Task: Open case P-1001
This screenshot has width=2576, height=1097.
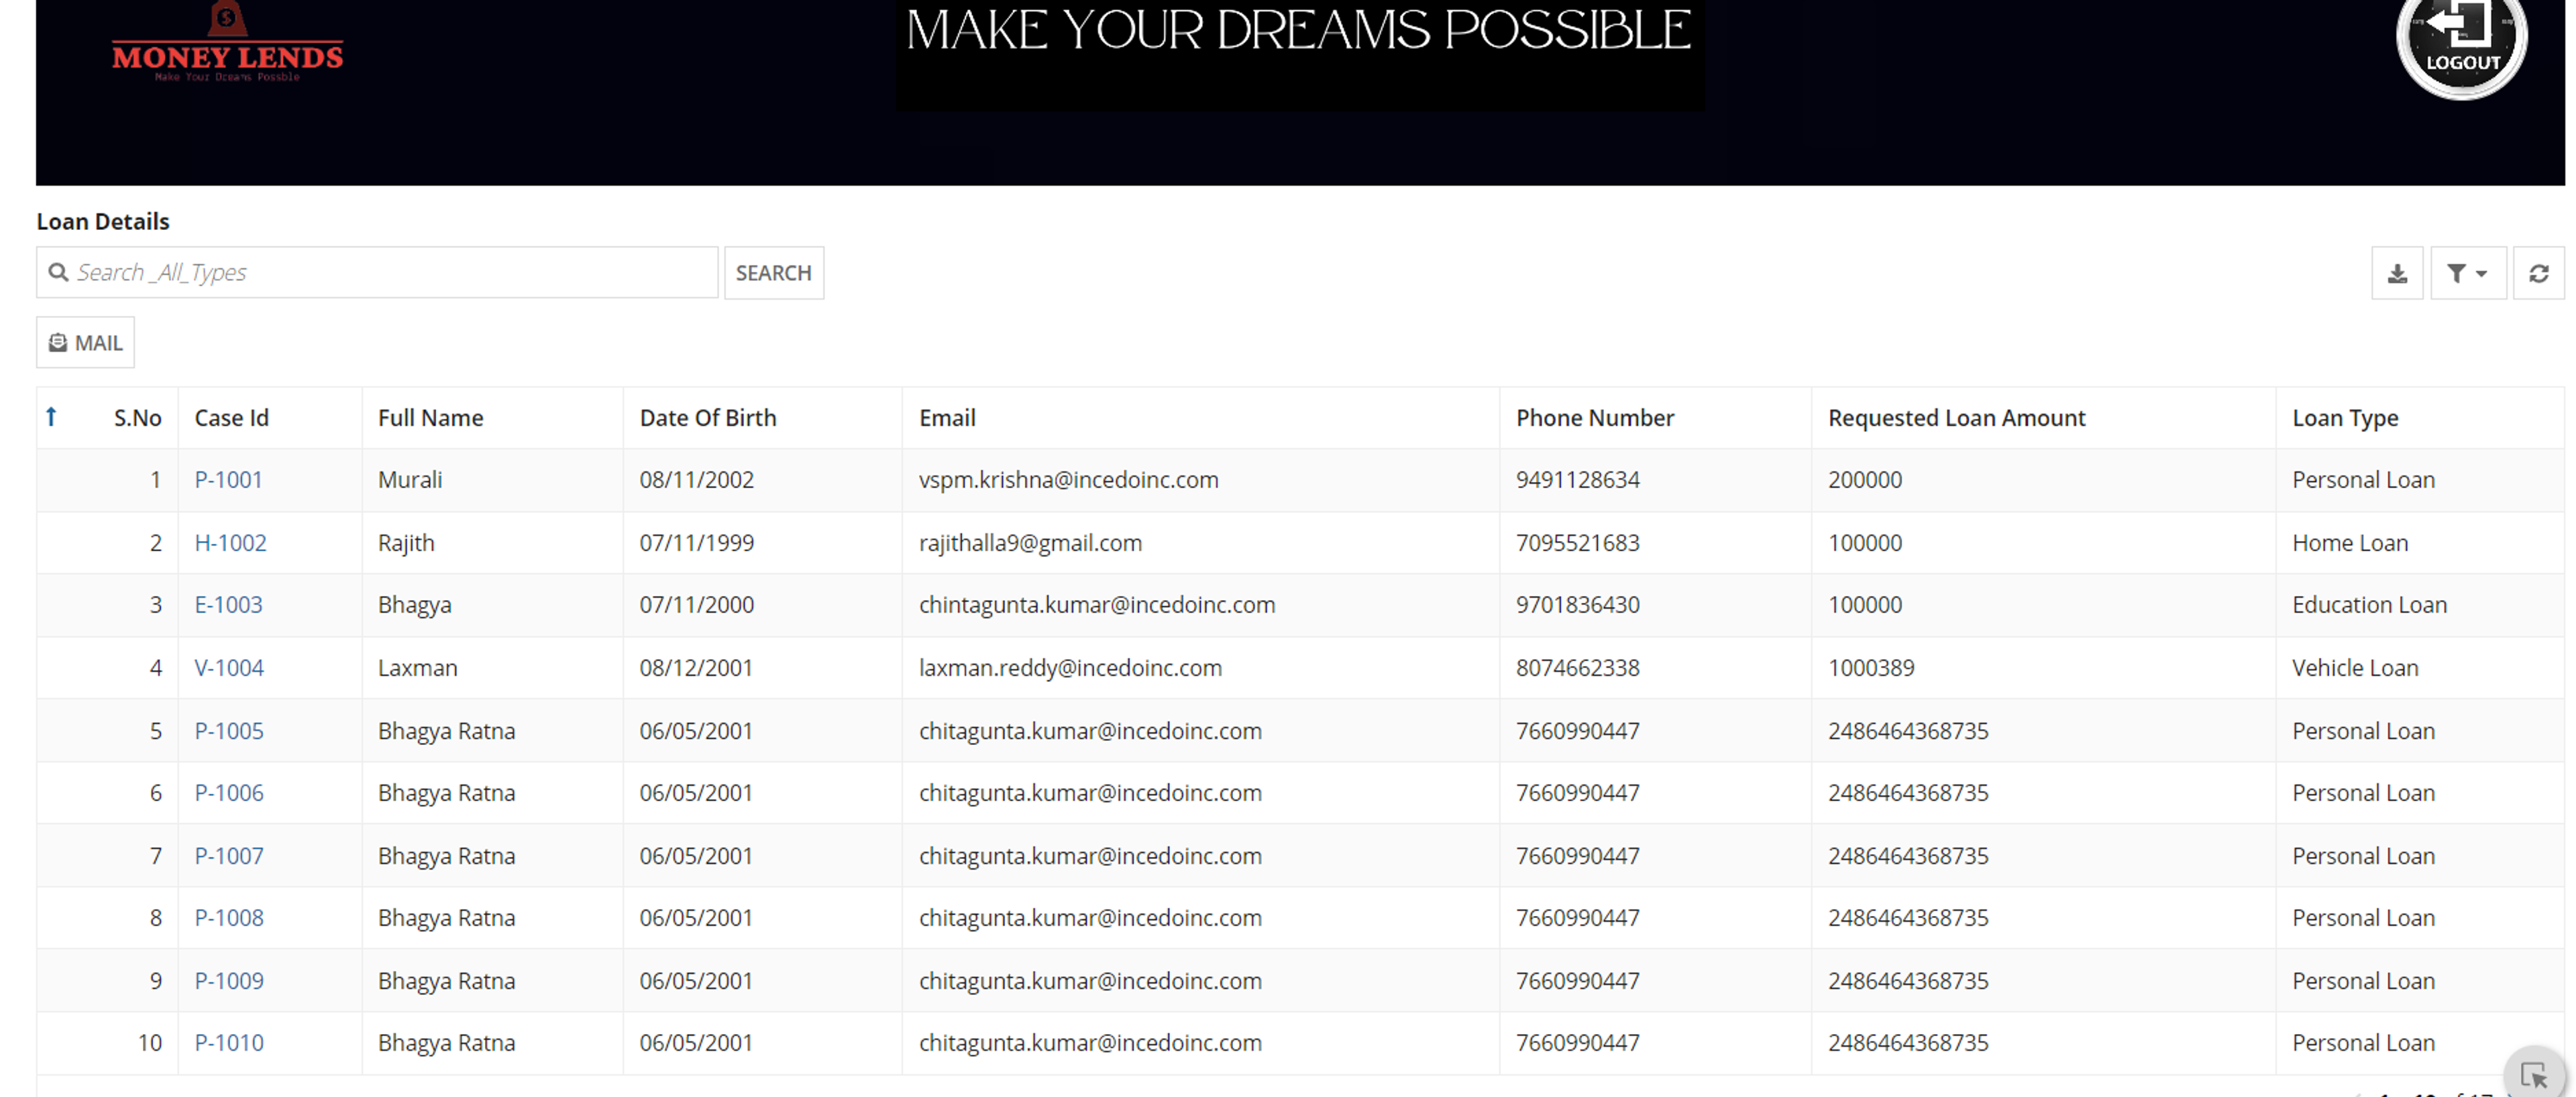Action: pos(228,480)
